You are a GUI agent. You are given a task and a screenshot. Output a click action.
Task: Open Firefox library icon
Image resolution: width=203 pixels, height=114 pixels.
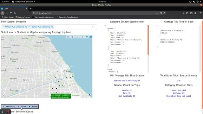(187, 13)
